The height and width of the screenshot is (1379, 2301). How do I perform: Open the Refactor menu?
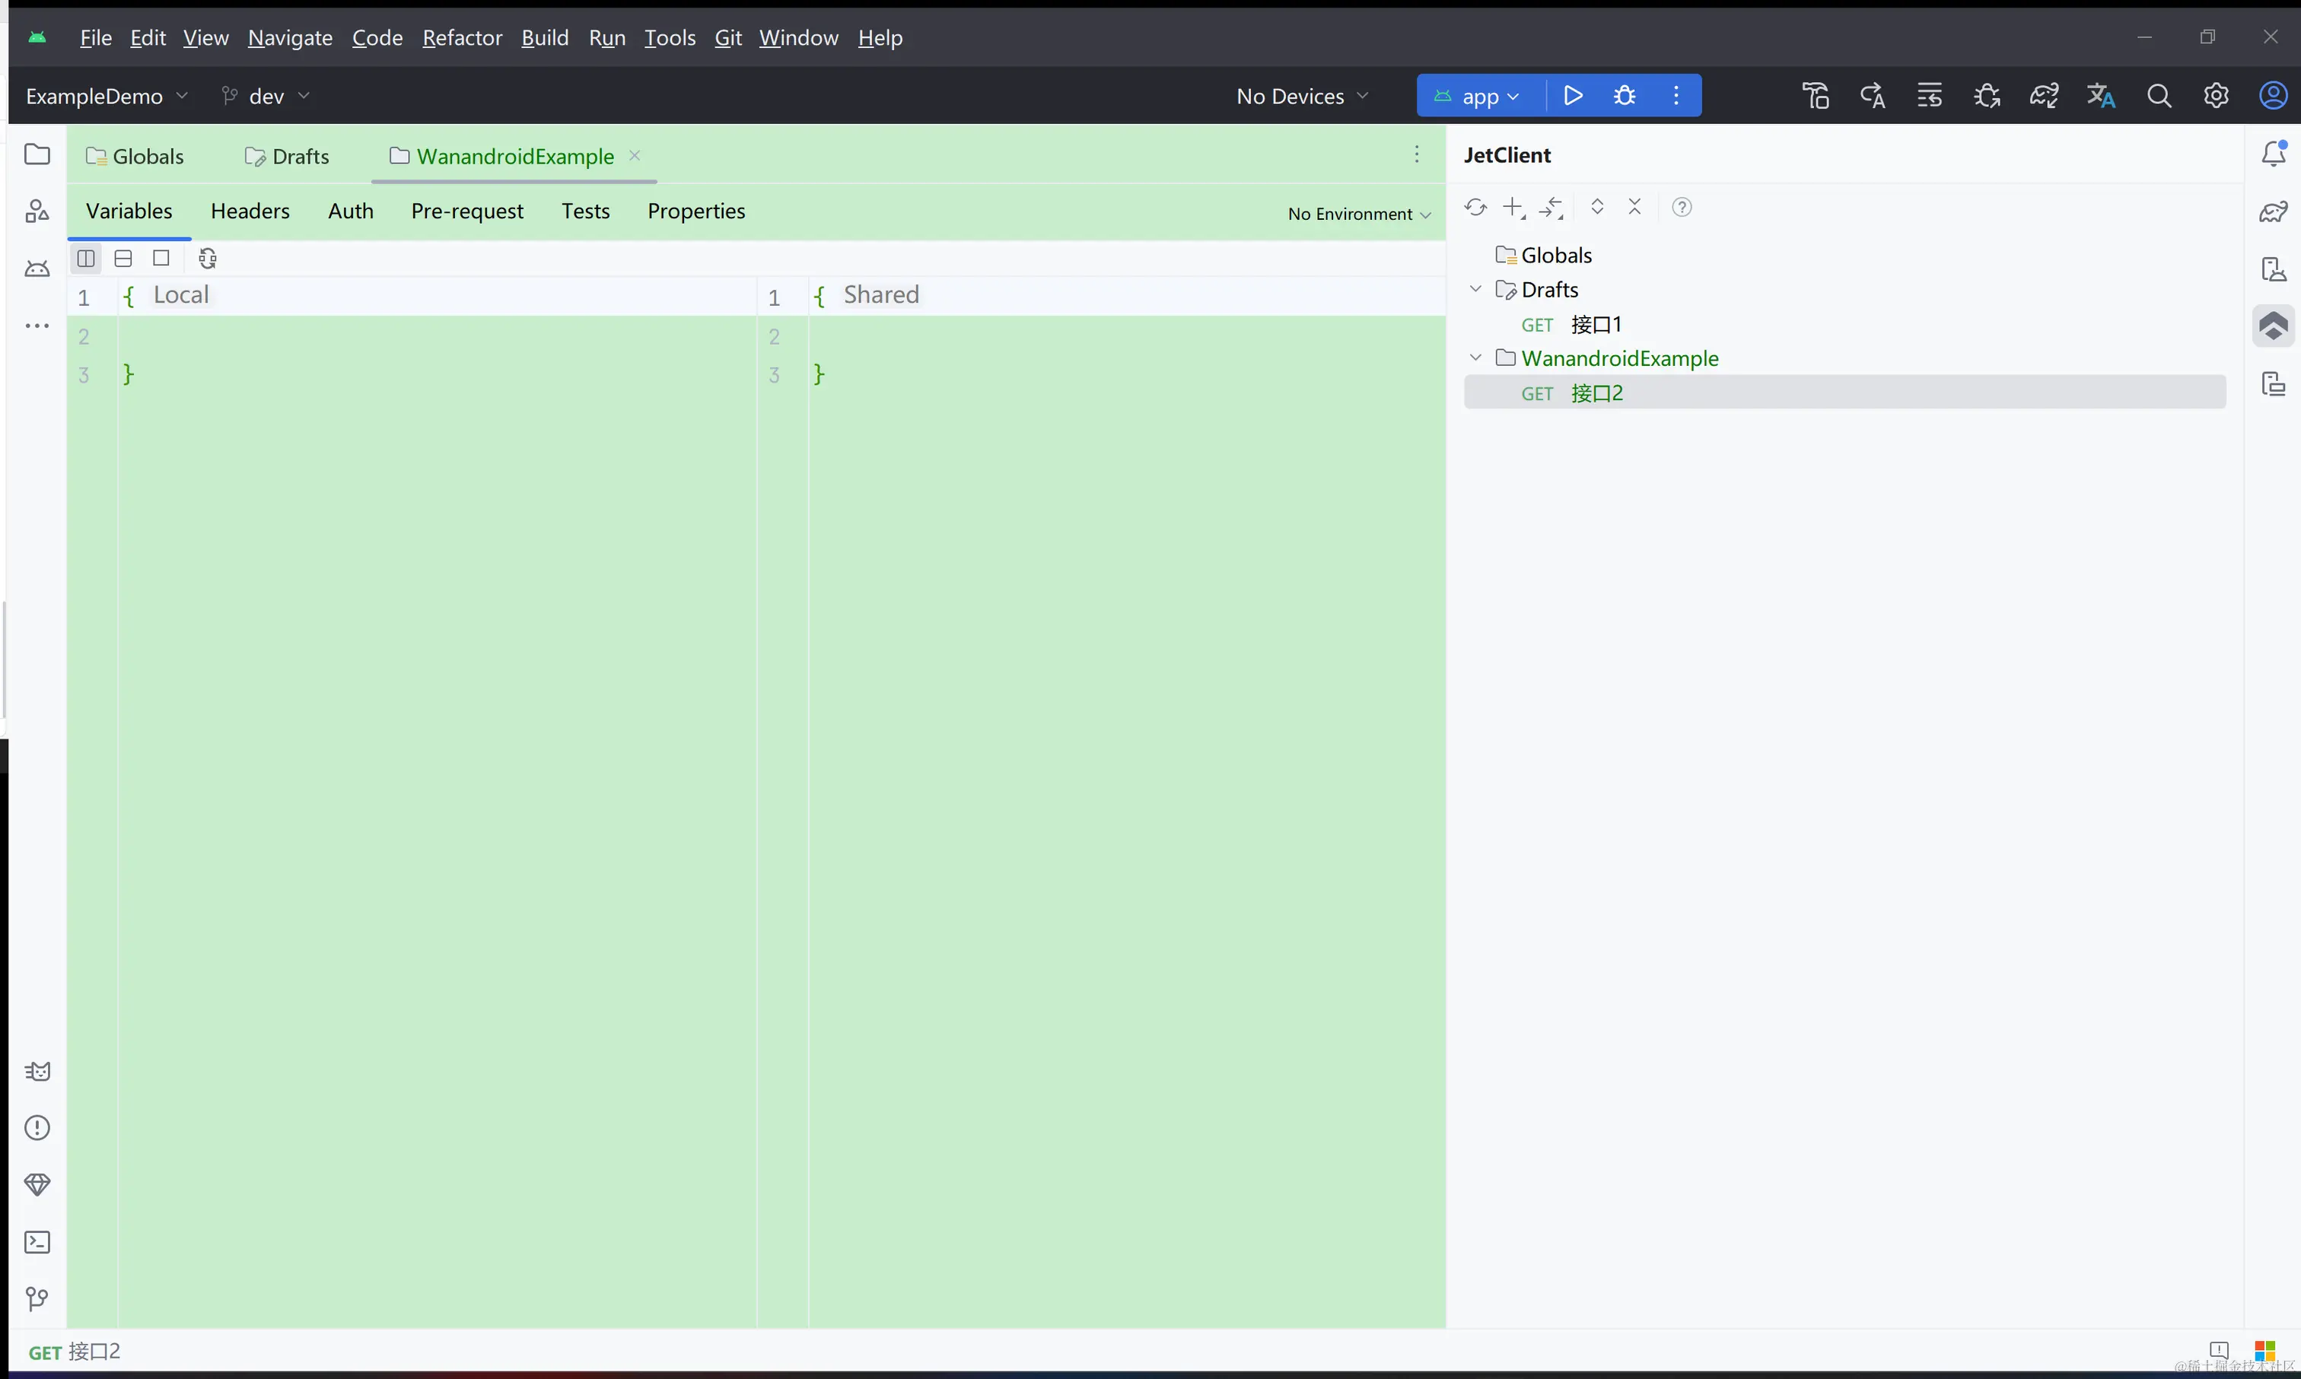click(x=462, y=37)
